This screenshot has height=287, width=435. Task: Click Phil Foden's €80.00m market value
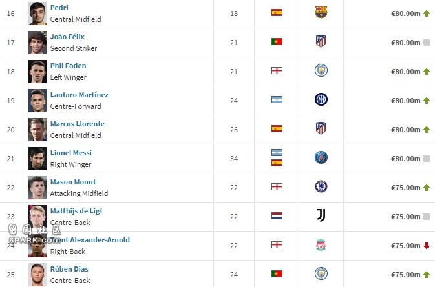406,72
